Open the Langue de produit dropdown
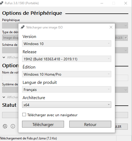 (67, 89)
